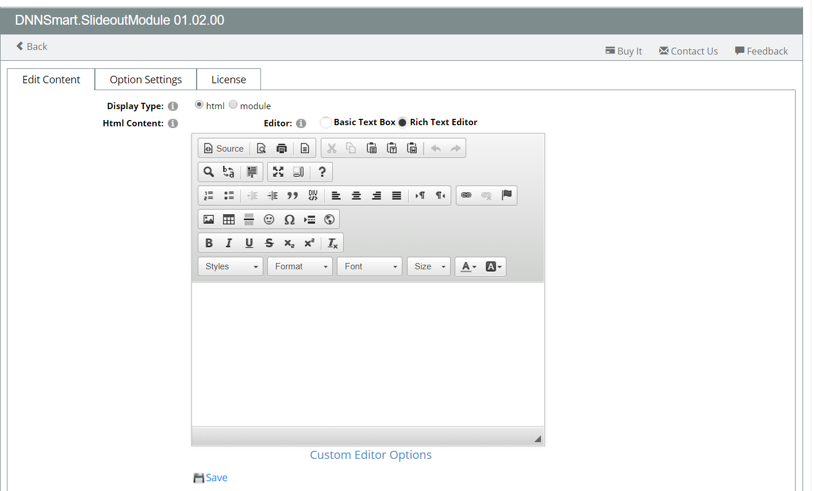
Task: Insert an IFrame globe icon
Action: point(329,219)
